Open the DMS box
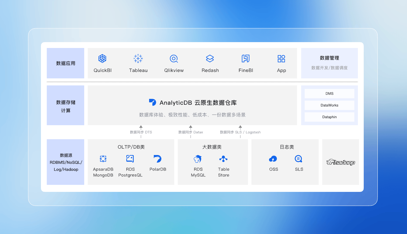407x234 pixels. coord(330,94)
